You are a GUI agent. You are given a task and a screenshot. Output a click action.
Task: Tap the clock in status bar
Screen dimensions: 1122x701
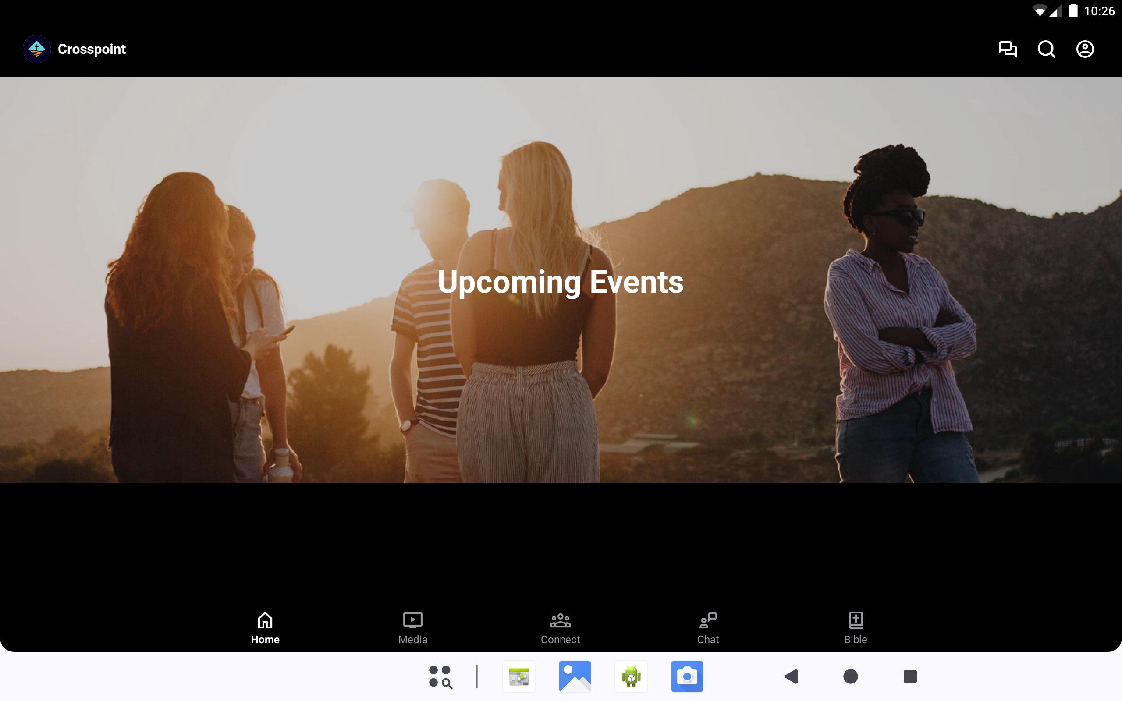1099,11
